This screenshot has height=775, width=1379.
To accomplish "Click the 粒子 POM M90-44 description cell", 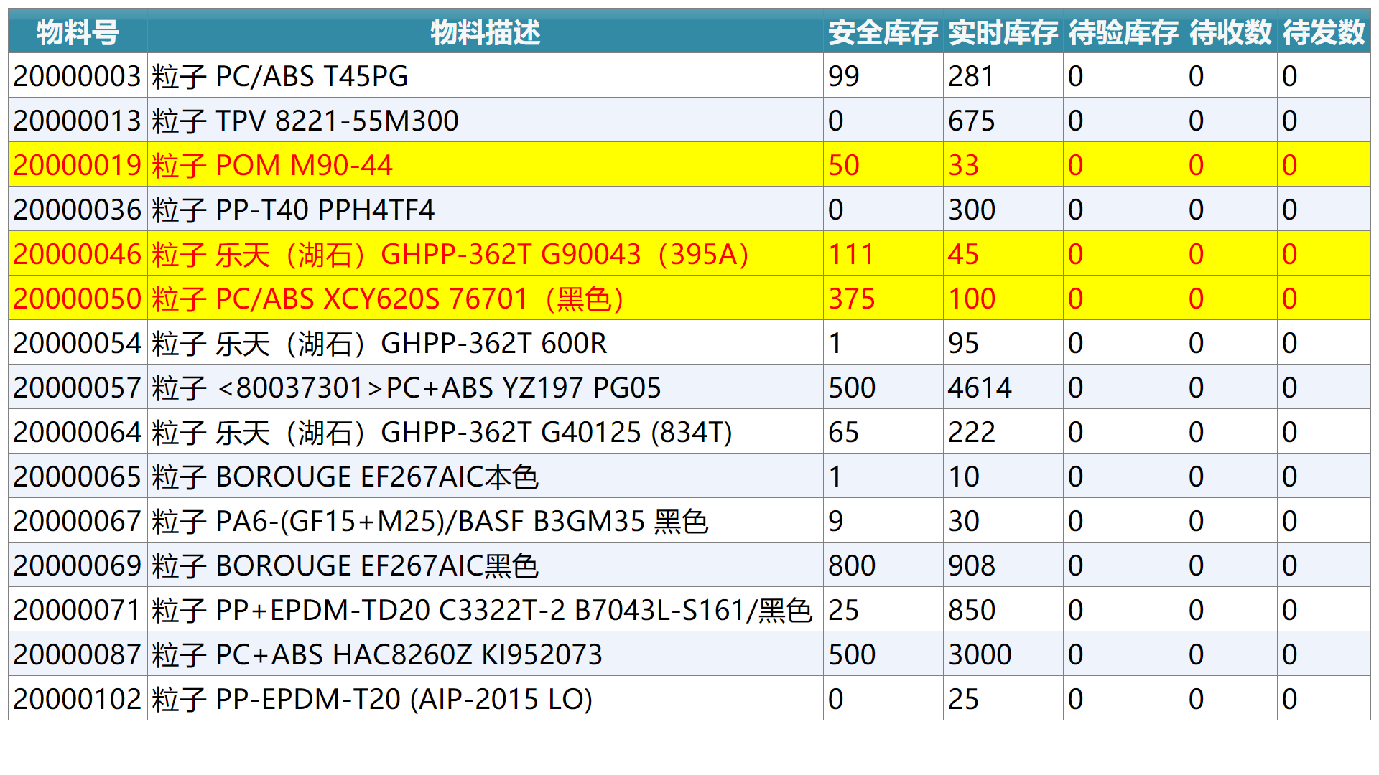I will coord(272,165).
